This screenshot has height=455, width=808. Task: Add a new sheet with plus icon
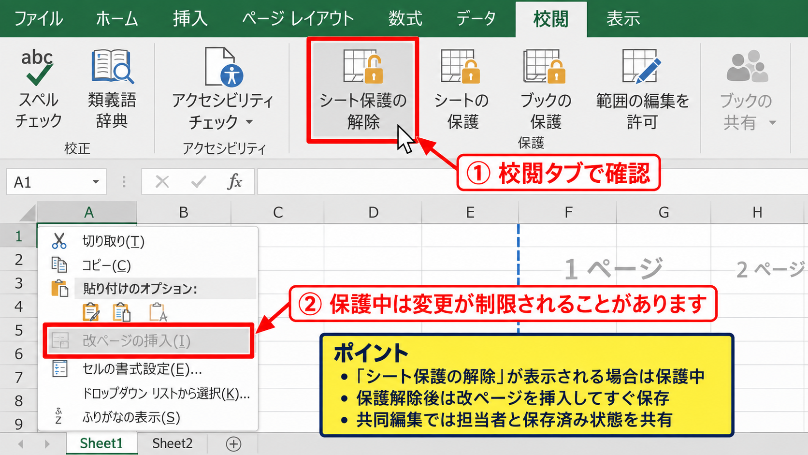[x=233, y=444]
